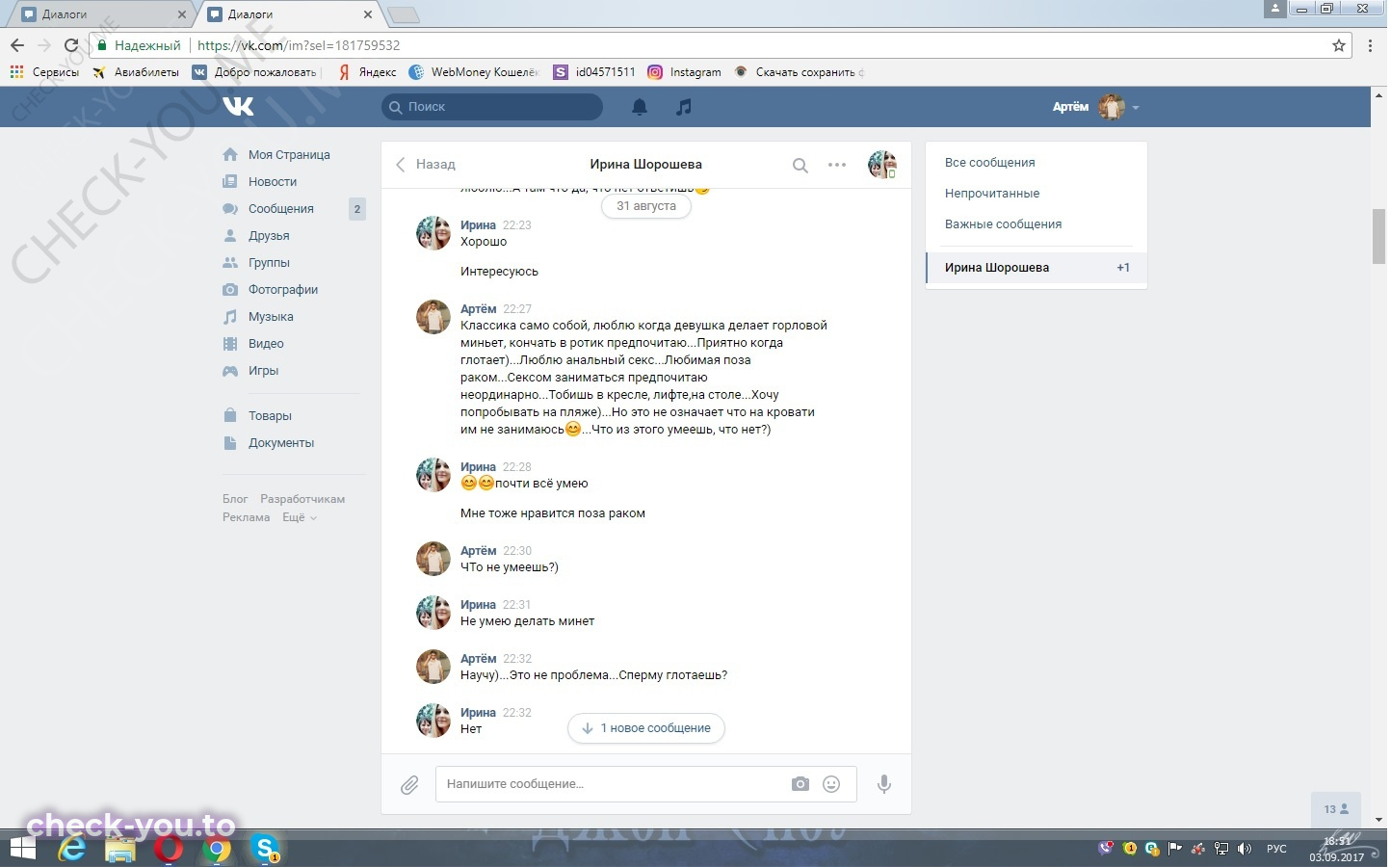Open conversation actions three-dots menu

click(x=837, y=165)
